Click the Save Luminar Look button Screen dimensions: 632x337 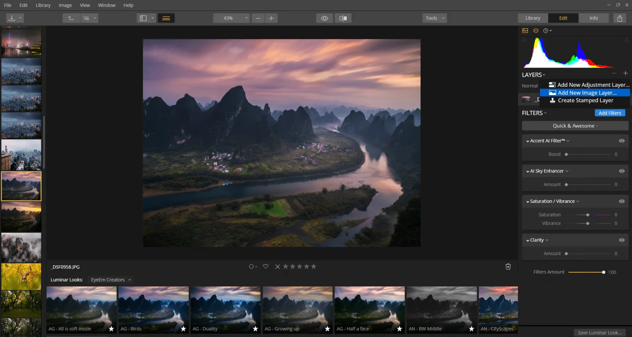point(599,332)
